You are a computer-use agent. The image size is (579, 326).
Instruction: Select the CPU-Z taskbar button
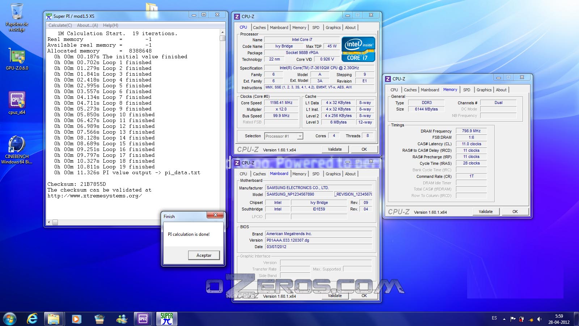[x=143, y=319]
